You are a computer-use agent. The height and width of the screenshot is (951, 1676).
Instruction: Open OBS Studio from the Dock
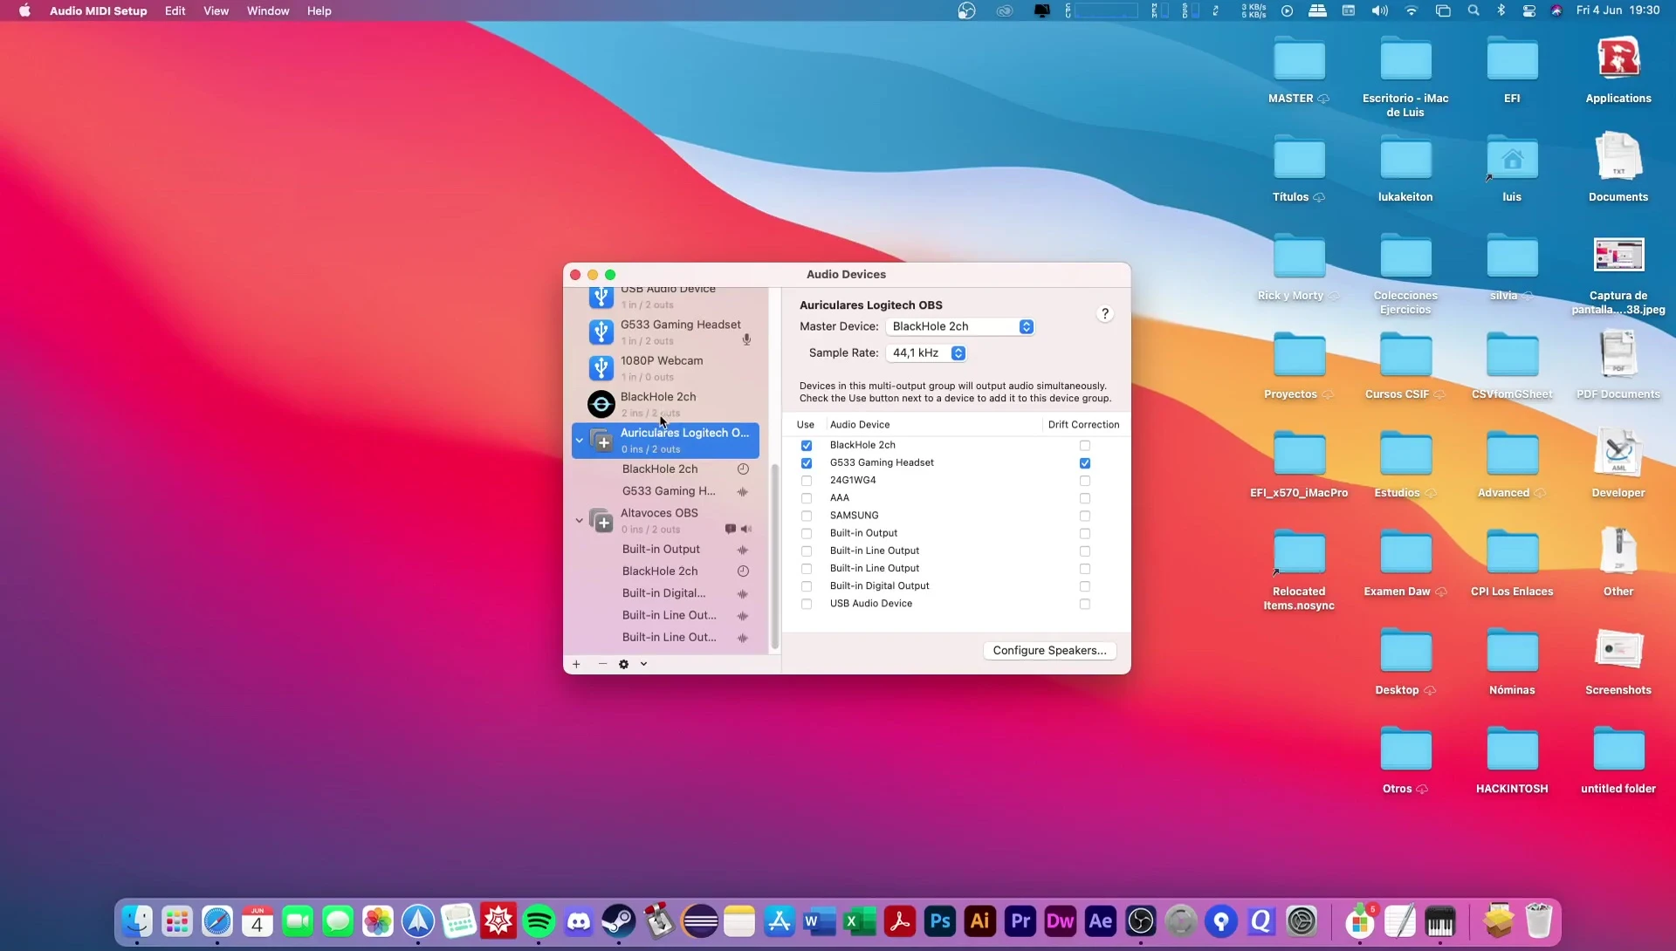coord(1141,921)
